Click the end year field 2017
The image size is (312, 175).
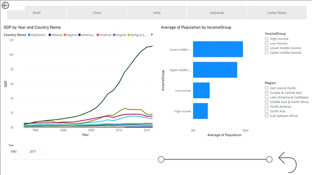(x=37, y=151)
